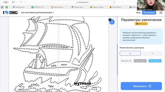Click the Размножитель размеров label

132,48
